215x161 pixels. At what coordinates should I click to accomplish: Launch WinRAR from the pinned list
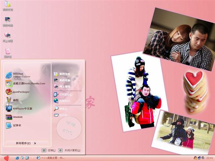(x=17, y=117)
